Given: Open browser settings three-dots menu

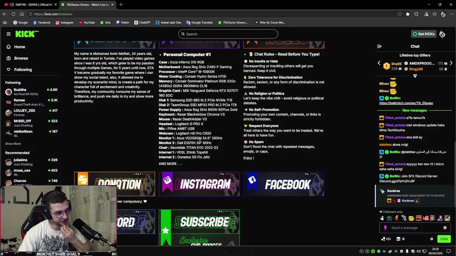Looking at the screenshot, I should pos(452,14).
